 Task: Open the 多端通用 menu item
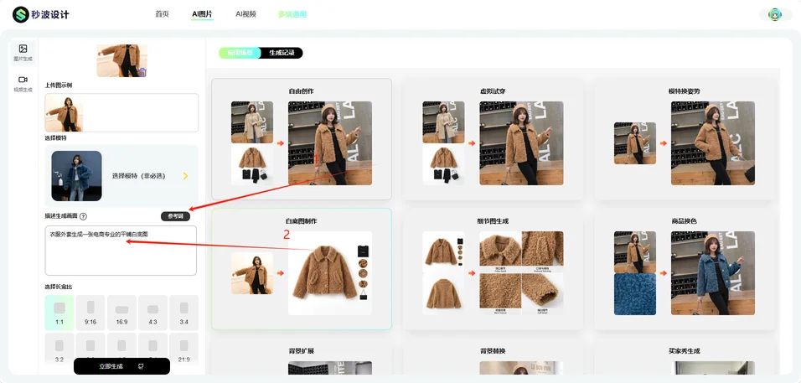coord(292,14)
